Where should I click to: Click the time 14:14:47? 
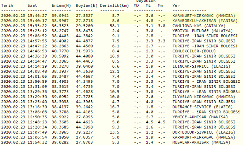[x=37, y=61]
